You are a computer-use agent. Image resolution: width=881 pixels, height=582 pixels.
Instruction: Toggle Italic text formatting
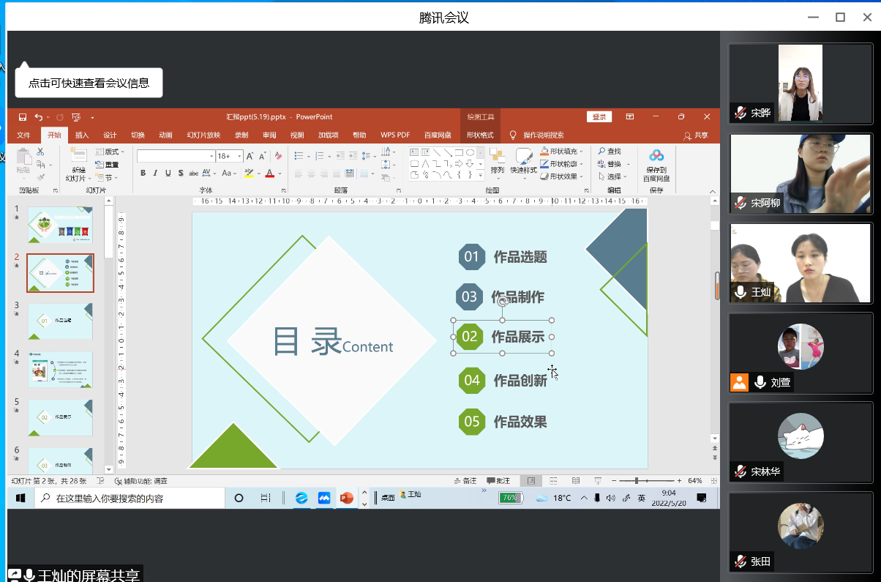(x=156, y=174)
